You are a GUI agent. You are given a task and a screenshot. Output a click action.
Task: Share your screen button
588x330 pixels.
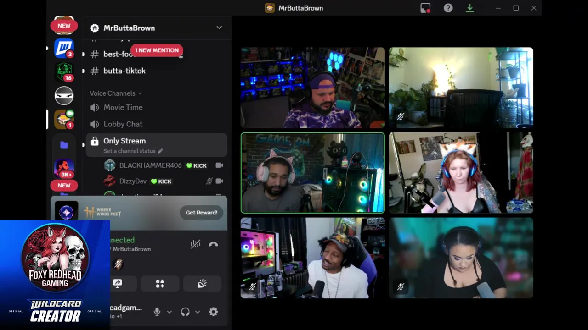tap(118, 284)
